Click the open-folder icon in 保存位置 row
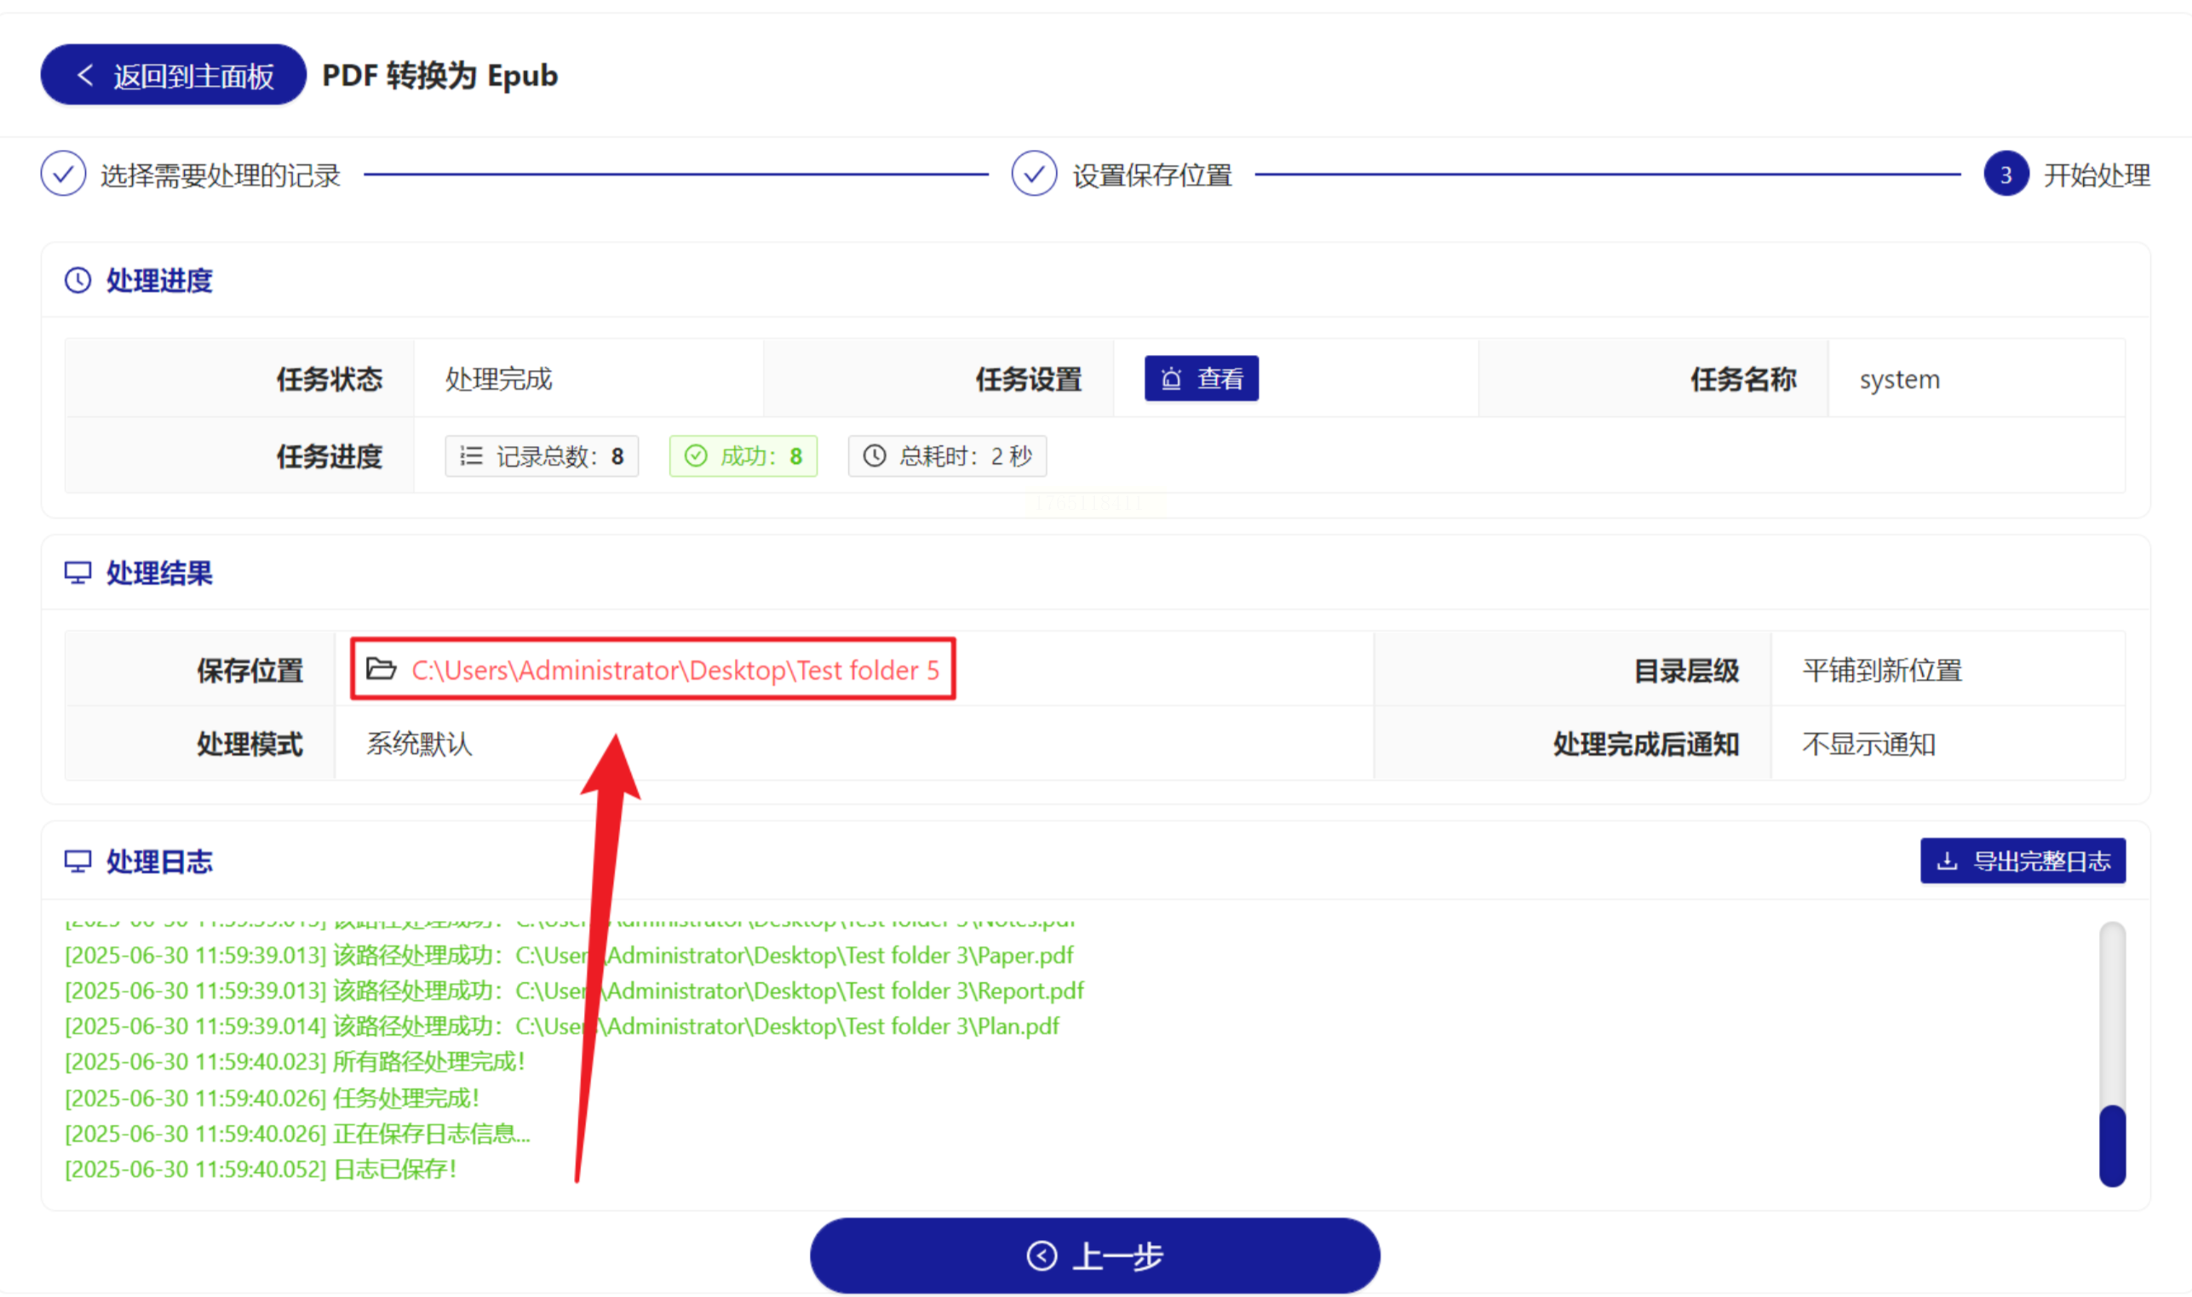This screenshot has width=2192, height=1297. pos(382,670)
